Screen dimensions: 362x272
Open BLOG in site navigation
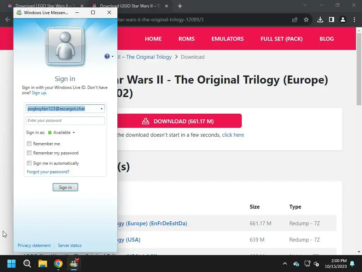click(x=326, y=39)
